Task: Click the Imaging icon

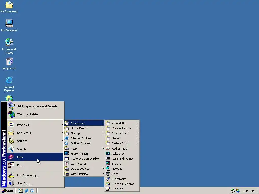Action: click(108, 163)
